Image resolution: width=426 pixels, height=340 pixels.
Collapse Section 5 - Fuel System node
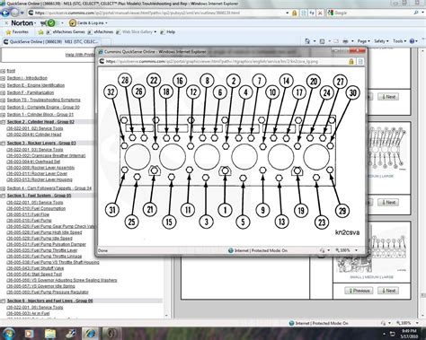point(3,196)
